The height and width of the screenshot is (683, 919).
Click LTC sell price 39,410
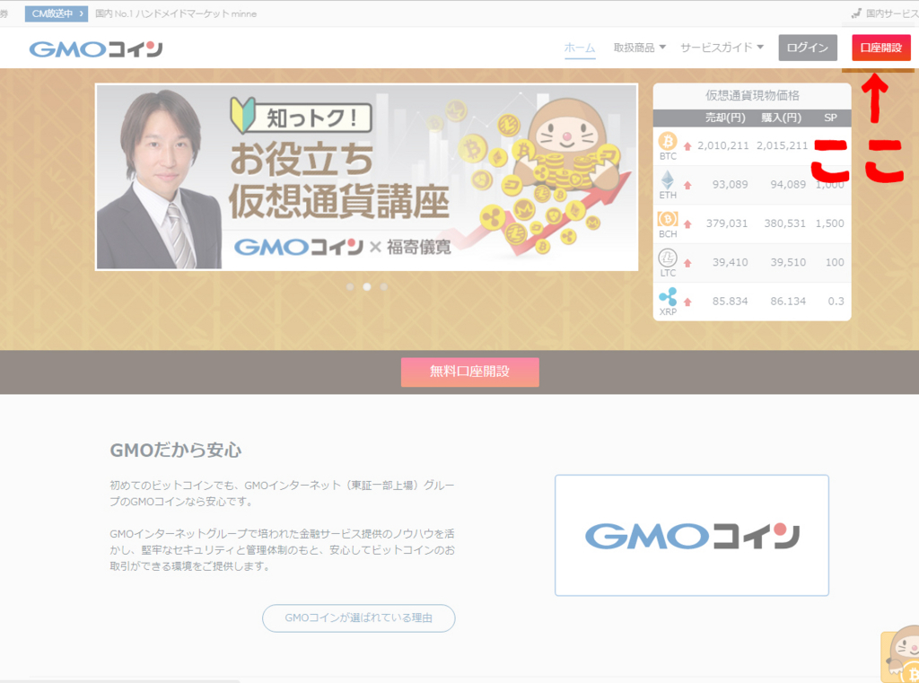coord(731,262)
